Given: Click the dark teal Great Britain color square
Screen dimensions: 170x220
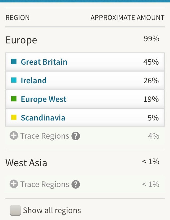Looking at the screenshot, I should (x=14, y=61).
